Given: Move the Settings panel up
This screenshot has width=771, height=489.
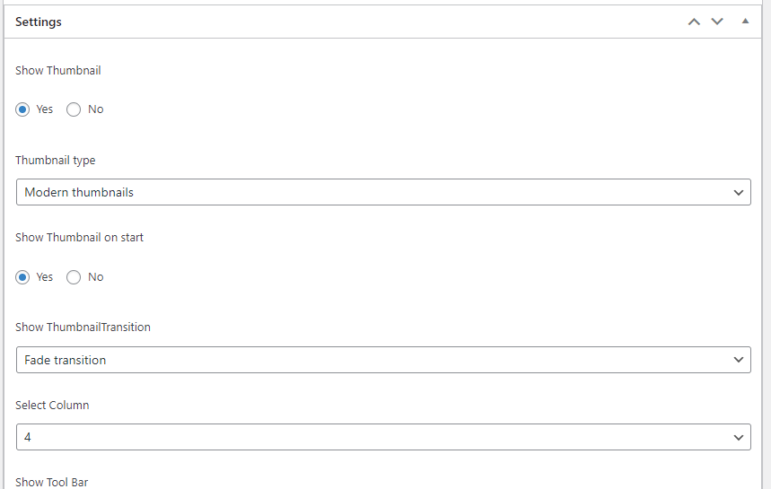Looking at the screenshot, I should 694,22.
